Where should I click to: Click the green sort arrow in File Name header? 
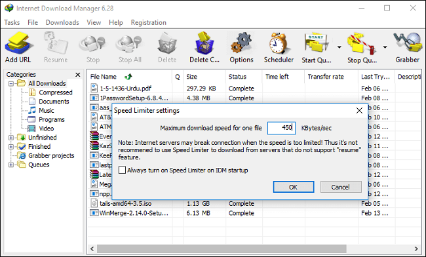[x=128, y=77]
